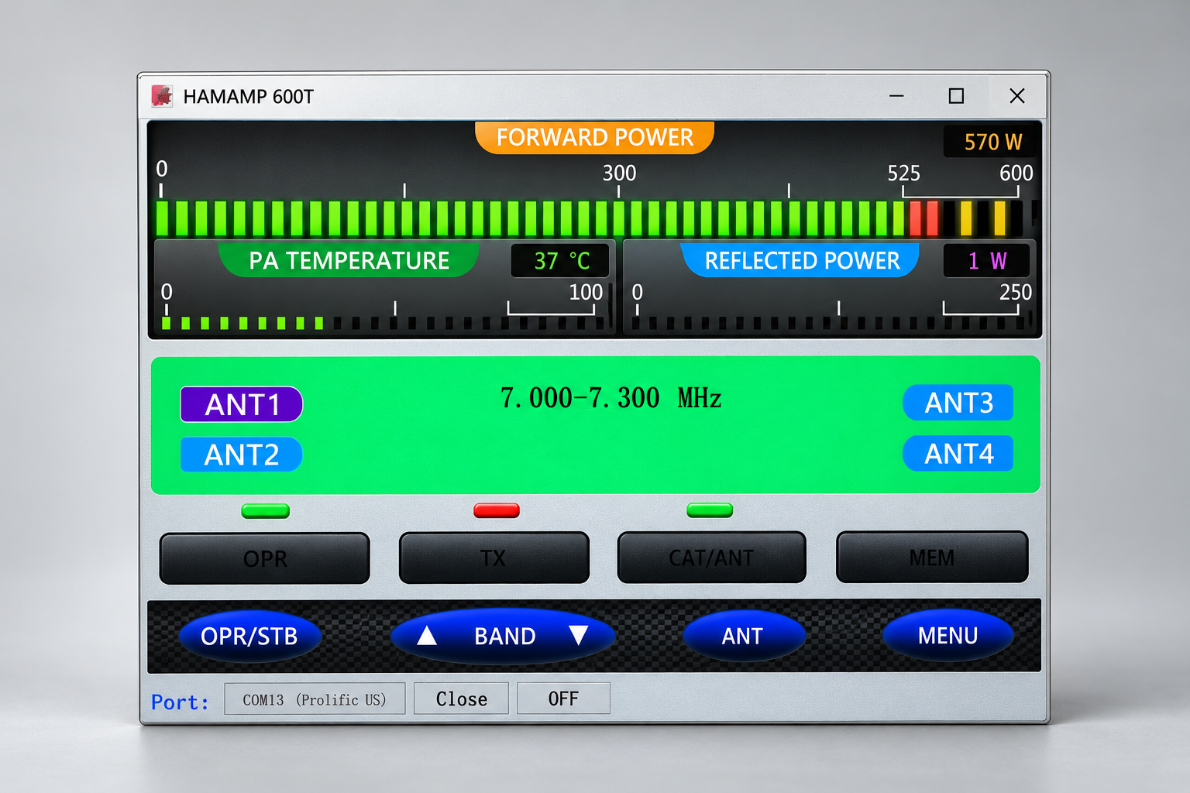Viewport: 1190px width, 793px height.
Task: Maximize the HAMAMP 600T window
Action: (x=956, y=96)
